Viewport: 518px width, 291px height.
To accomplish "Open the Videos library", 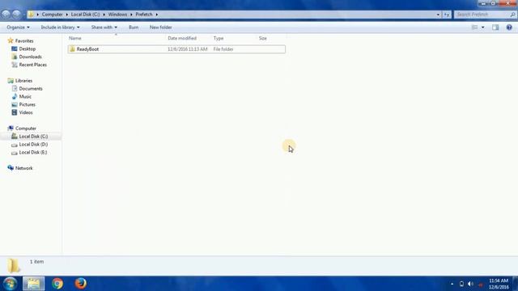I will [26, 112].
